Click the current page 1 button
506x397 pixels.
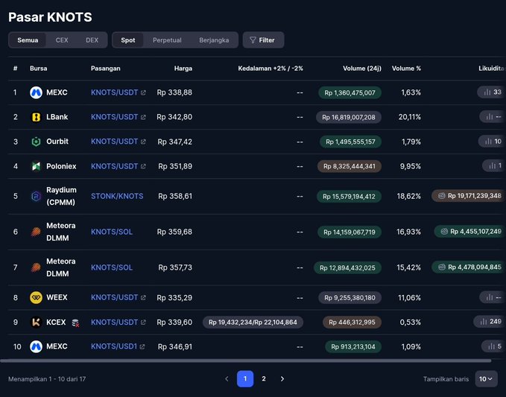click(x=245, y=378)
